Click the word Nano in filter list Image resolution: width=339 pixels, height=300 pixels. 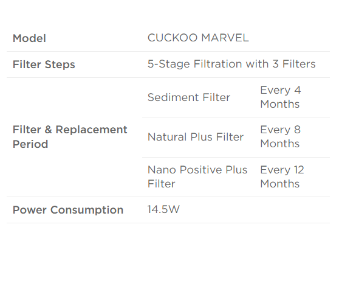(x=162, y=170)
